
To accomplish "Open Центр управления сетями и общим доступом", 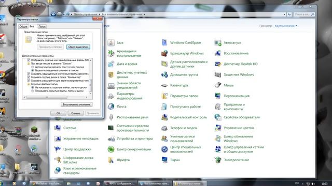I will (x=244, y=149).
